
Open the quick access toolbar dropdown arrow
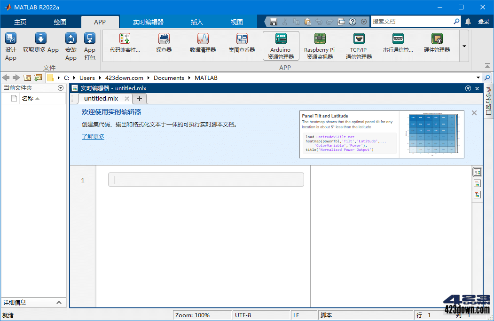point(363,21)
